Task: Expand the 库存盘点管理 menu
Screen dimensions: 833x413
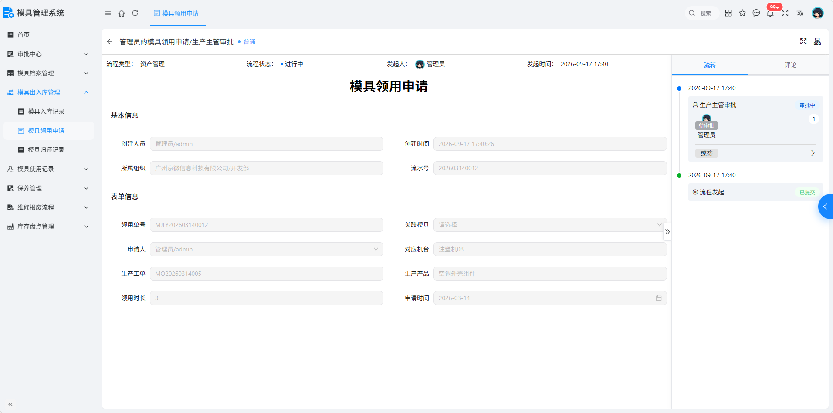Action: (48, 227)
